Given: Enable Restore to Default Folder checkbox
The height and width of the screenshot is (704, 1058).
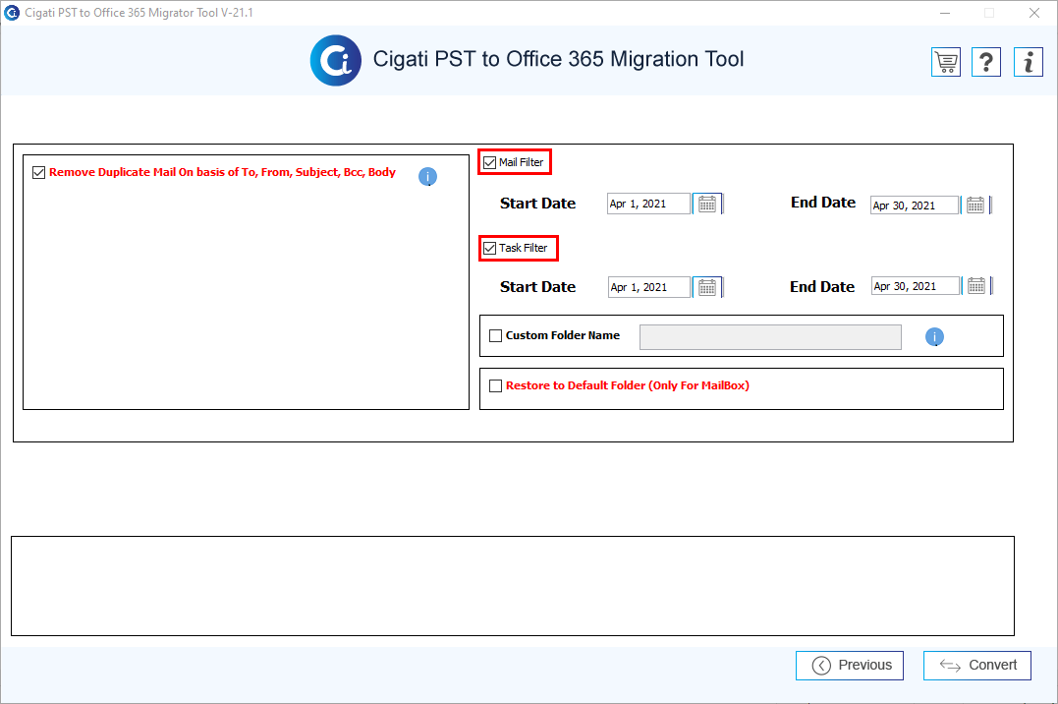Looking at the screenshot, I should [x=495, y=385].
